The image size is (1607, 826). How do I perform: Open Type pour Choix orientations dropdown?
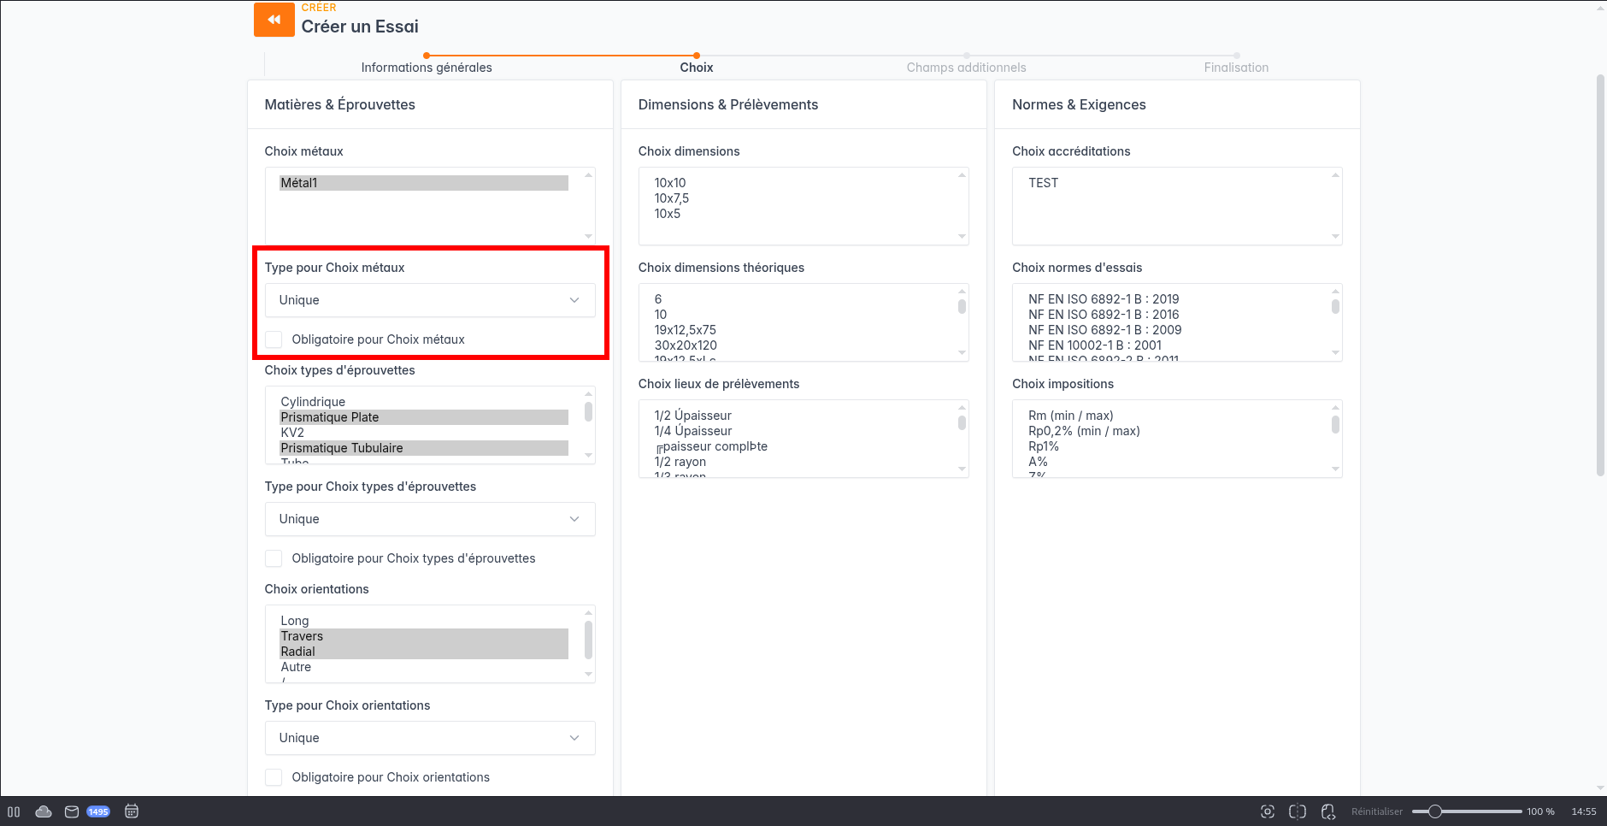[430, 738]
